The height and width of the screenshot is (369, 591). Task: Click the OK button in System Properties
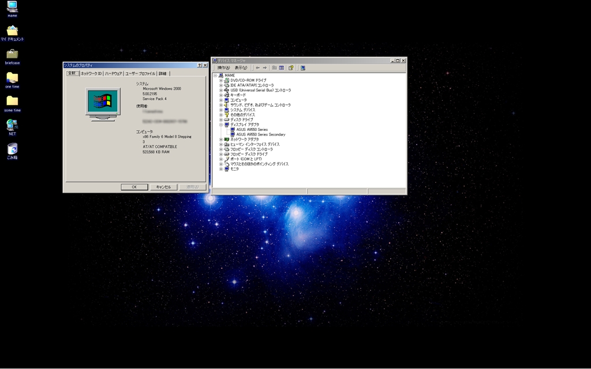tap(134, 187)
